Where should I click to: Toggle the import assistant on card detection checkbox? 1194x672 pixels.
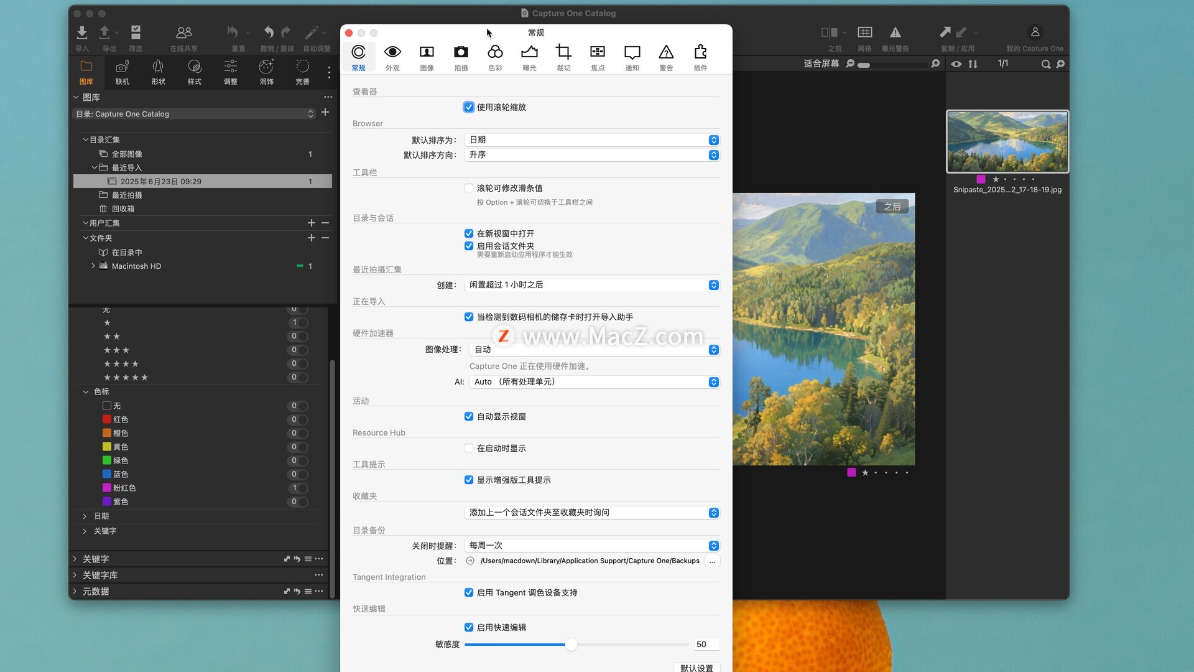pyautogui.click(x=469, y=317)
